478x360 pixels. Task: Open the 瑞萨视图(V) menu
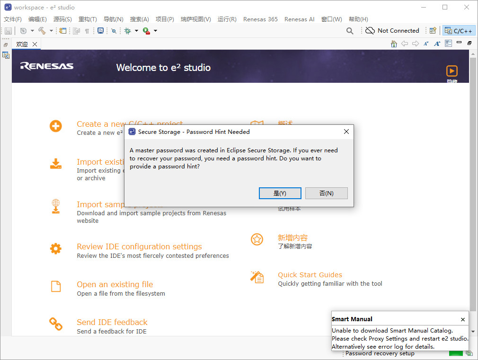(196, 19)
